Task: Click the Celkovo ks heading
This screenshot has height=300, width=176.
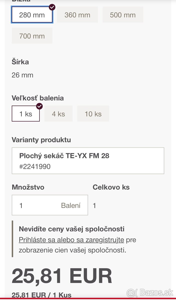Action: tap(111, 187)
